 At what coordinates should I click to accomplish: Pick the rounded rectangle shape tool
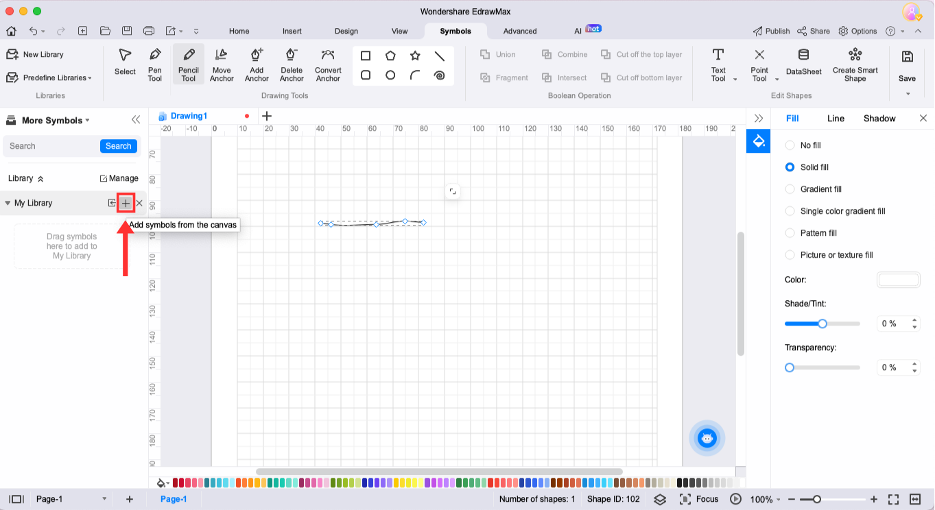pyautogui.click(x=366, y=75)
